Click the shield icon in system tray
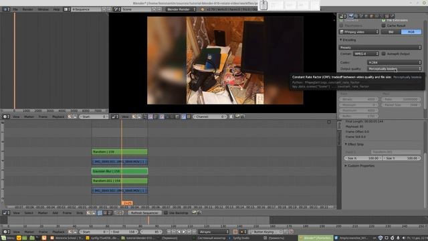428x241 pixels. (x=381, y=238)
